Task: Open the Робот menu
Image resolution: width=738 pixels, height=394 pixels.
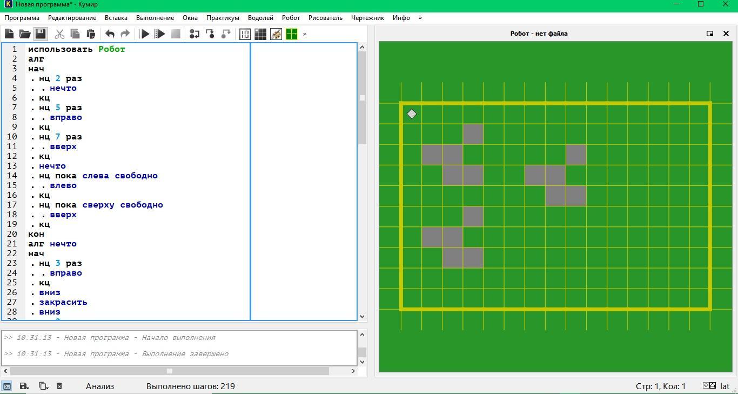Action: [291, 18]
